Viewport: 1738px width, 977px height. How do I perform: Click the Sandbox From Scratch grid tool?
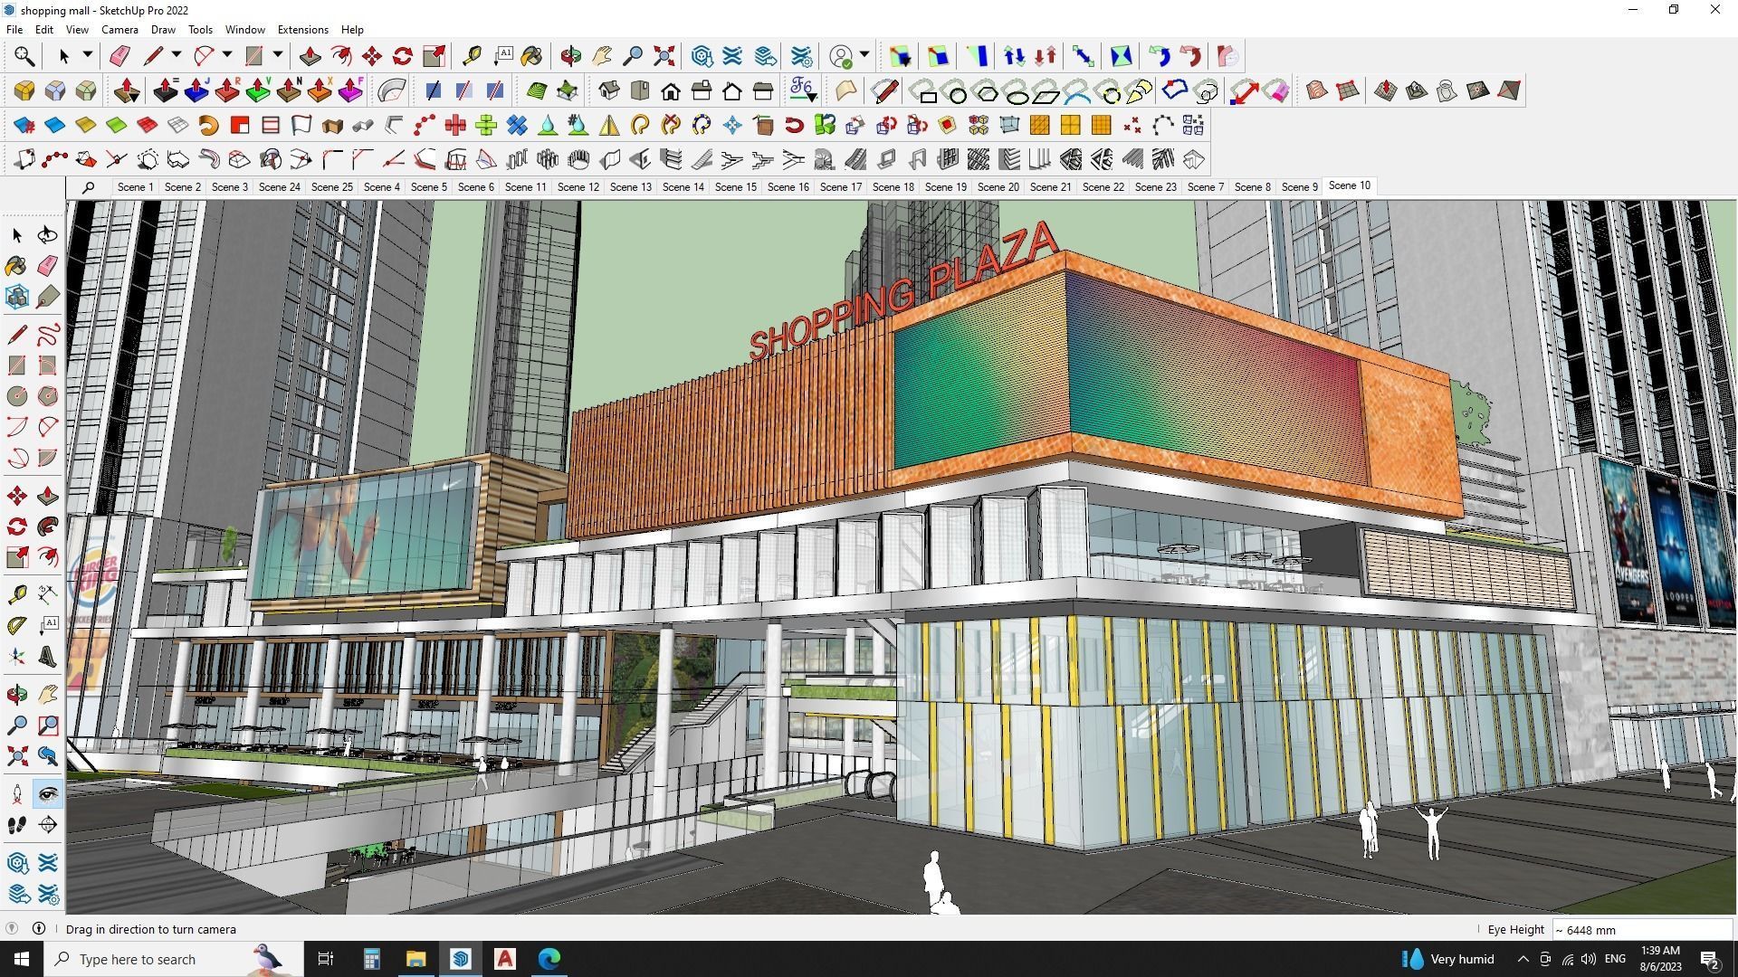pyautogui.click(x=1348, y=90)
